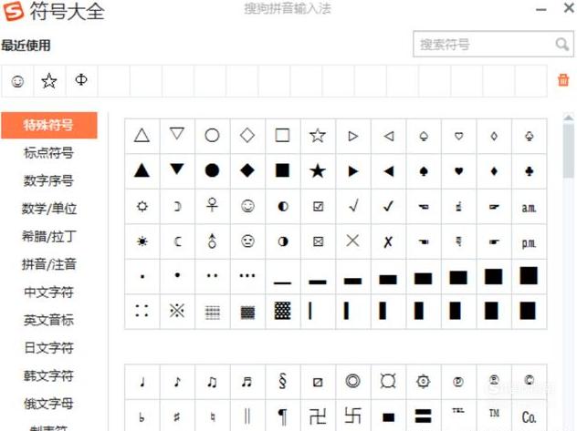Insert the checked ballot box symbol

pos(318,206)
